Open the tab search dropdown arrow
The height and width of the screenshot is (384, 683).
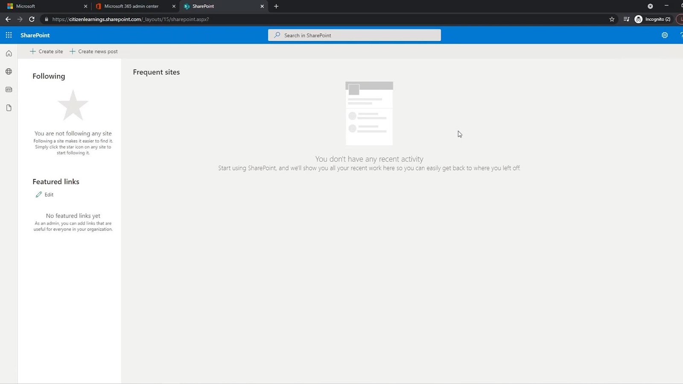(x=650, y=6)
